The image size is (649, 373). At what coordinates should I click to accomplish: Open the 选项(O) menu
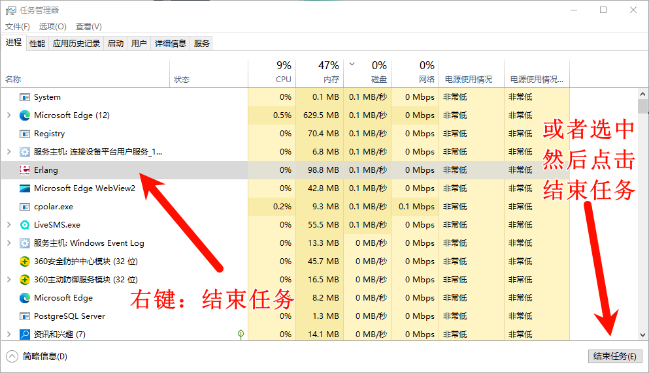click(x=52, y=27)
